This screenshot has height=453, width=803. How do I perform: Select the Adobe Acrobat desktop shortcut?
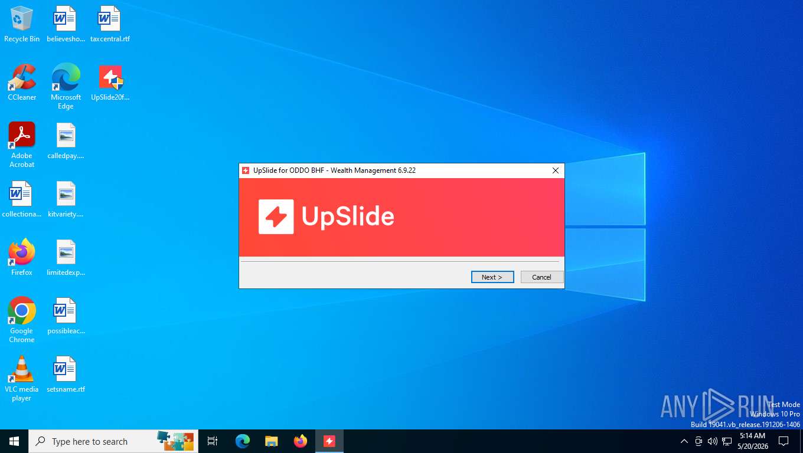(22, 145)
